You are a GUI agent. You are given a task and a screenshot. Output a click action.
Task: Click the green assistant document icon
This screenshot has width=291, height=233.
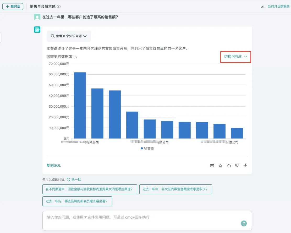[x=37, y=30]
